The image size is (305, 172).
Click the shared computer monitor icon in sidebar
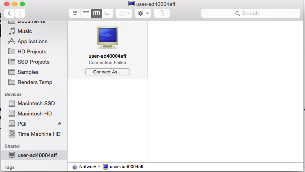tap(12, 155)
